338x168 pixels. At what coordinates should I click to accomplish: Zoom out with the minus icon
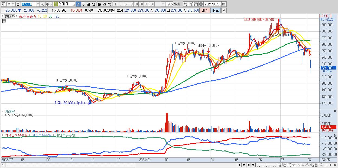pyautogui.click(x=326, y=165)
